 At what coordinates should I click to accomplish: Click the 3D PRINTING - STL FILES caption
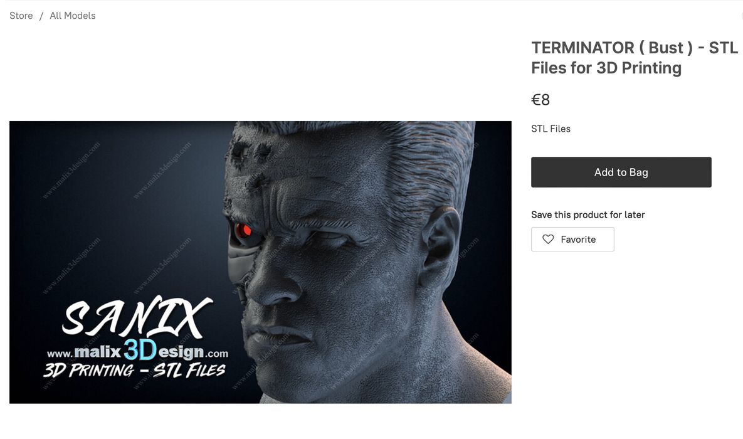[x=134, y=370]
